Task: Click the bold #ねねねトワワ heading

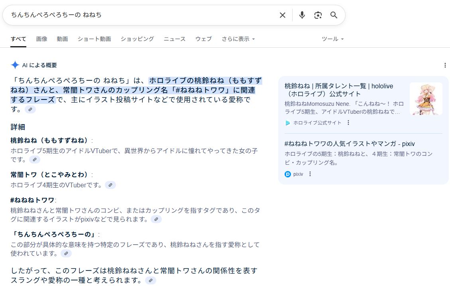Action: tap(32, 200)
